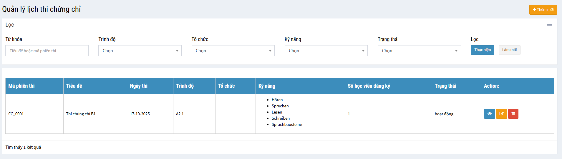Click the Thêm mới button

pyautogui.click(x=543, y=10)
